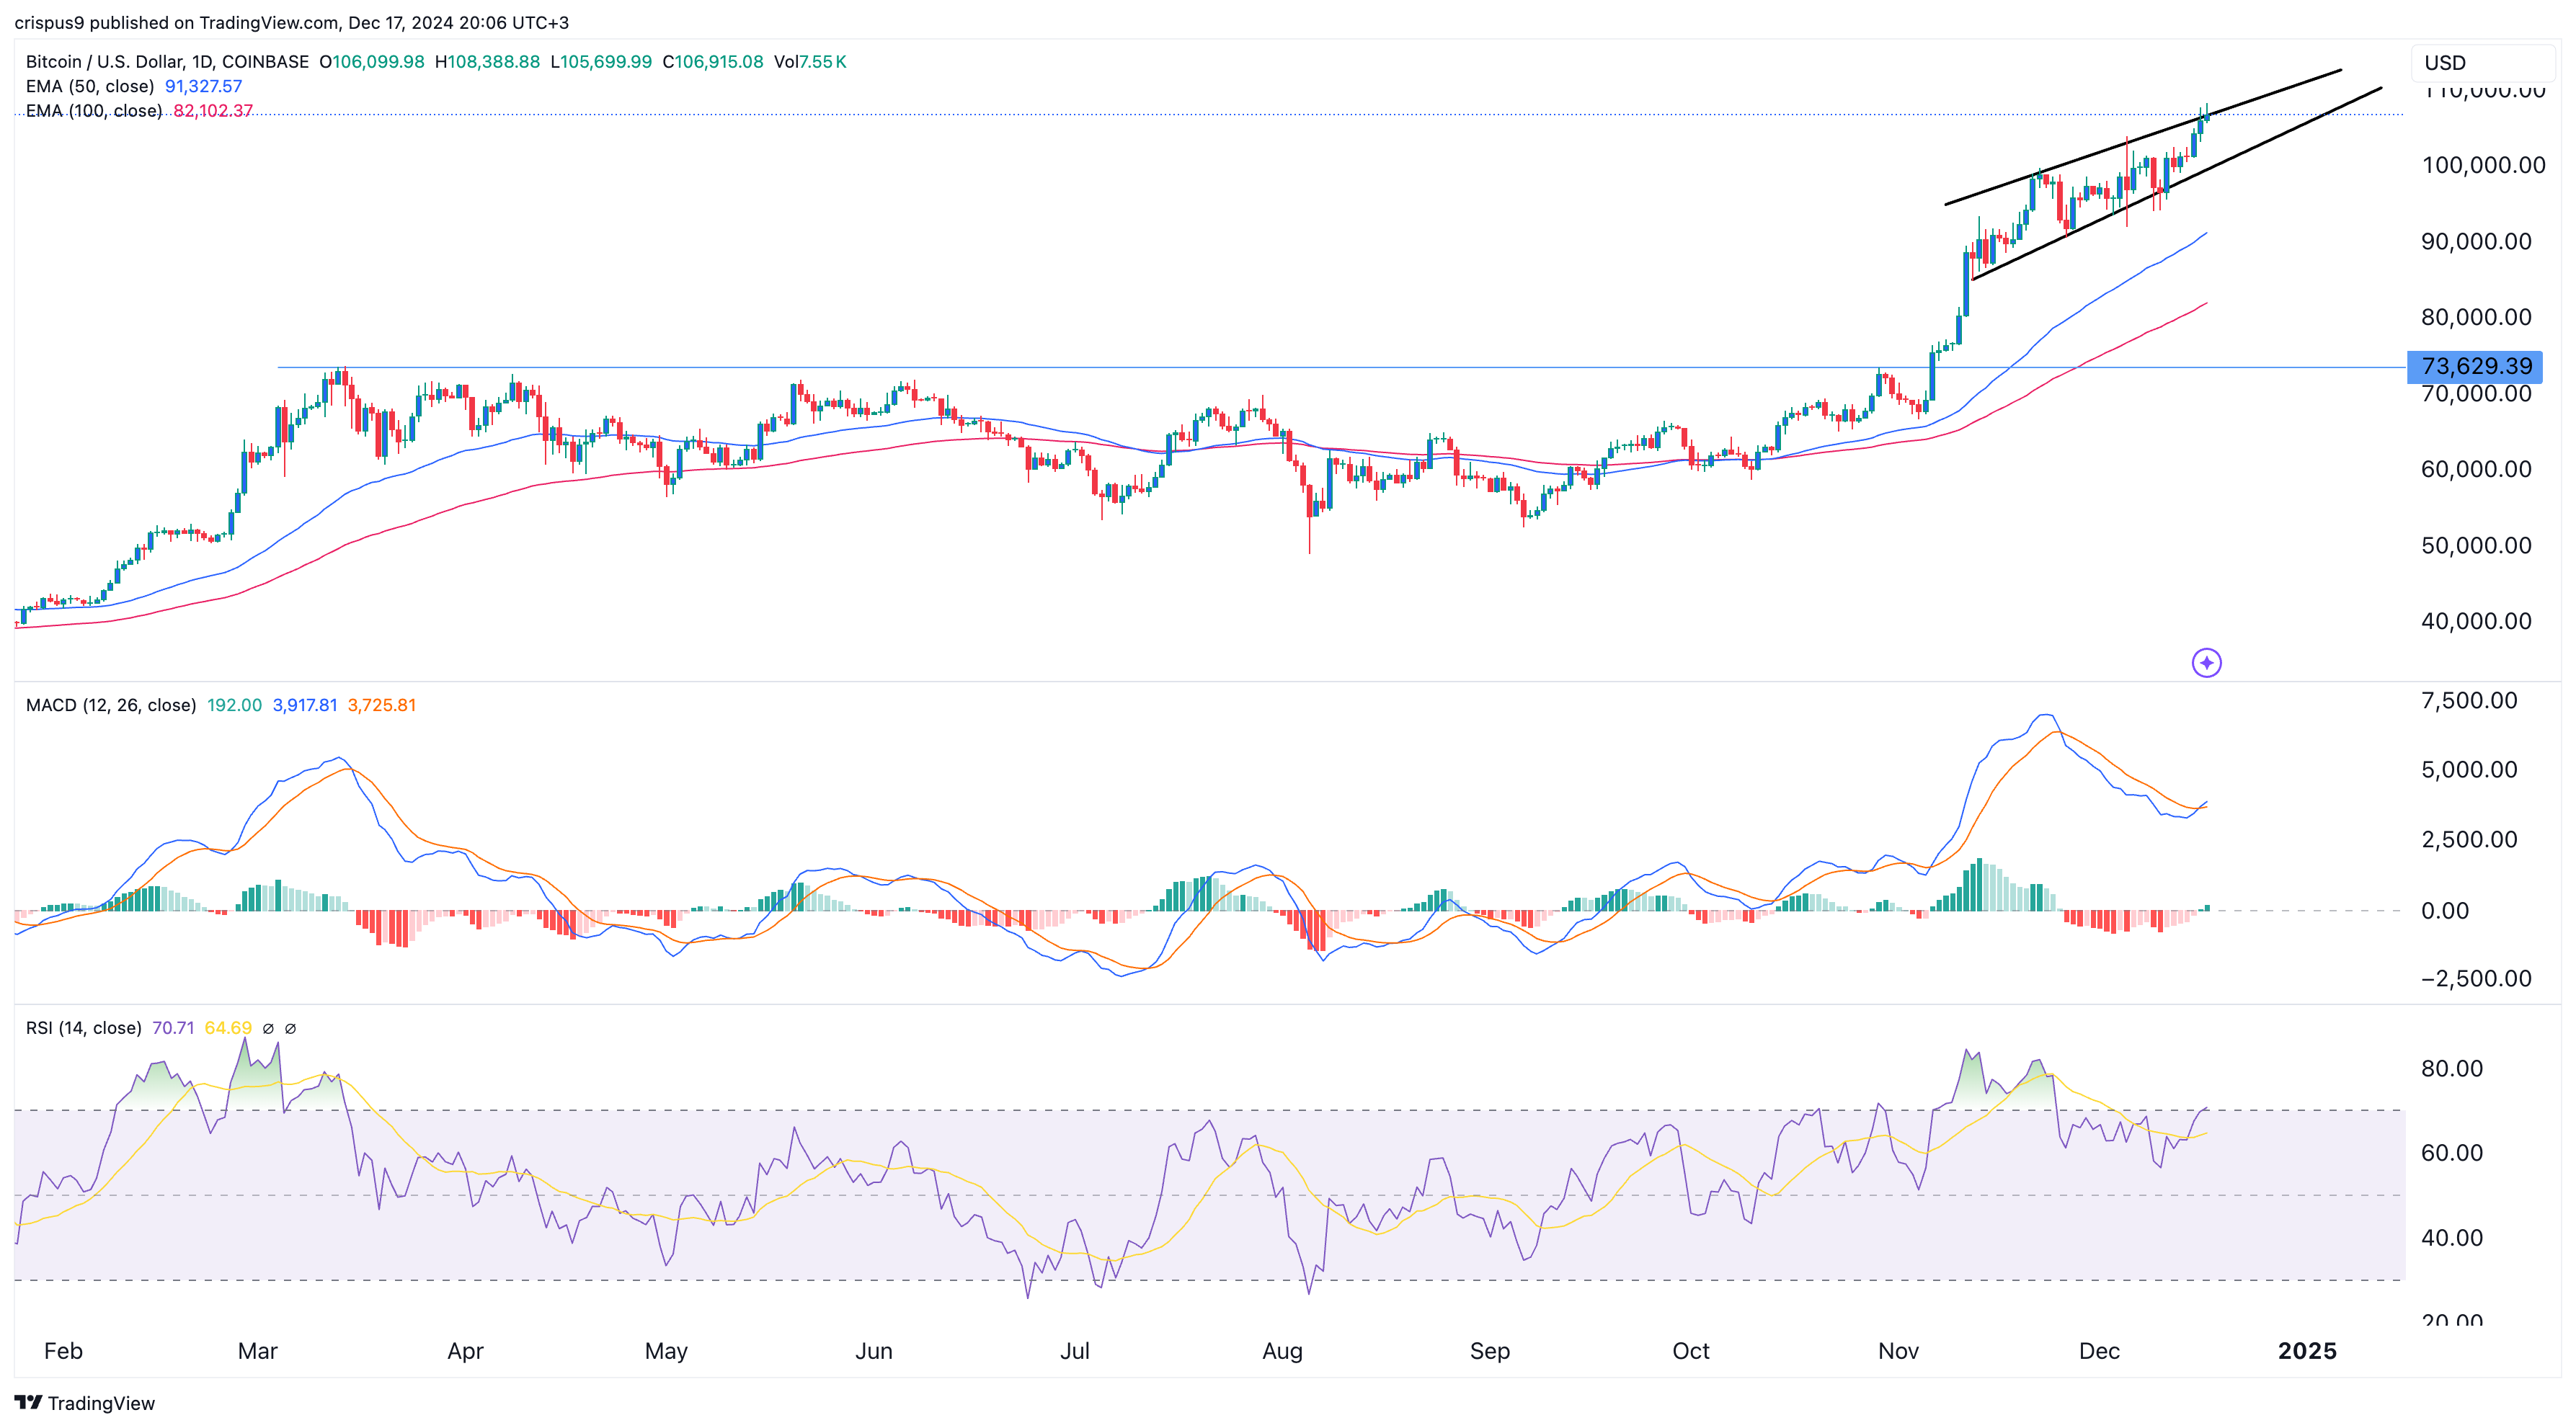The image size is (2576, 1428).
Task: Click the 40.00 RSI axis label
Action: 2452,1237
